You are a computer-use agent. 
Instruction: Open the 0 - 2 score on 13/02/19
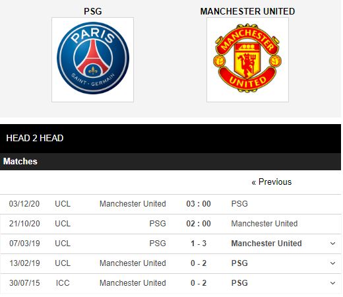click(199, 263)
